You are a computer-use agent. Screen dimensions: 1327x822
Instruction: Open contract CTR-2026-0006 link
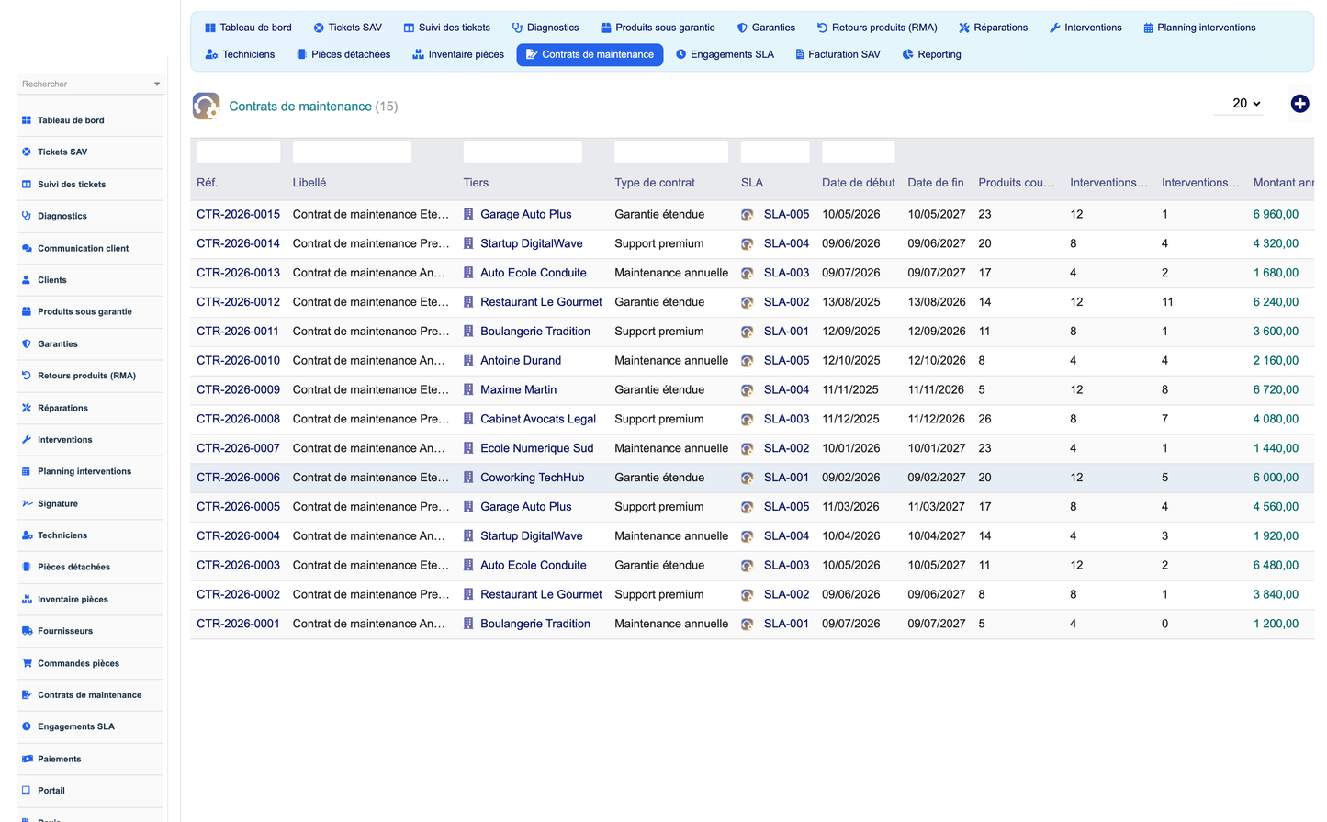coord(238,478)
